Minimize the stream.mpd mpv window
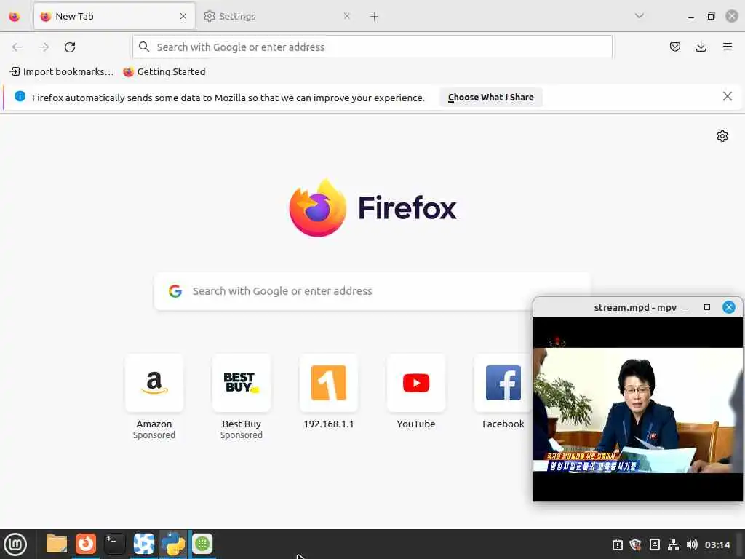The image size is (745, 559). (685, 308)
